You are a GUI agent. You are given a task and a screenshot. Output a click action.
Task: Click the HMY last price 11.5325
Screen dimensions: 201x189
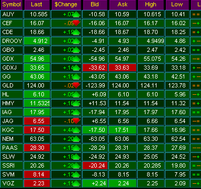(37, 103)
